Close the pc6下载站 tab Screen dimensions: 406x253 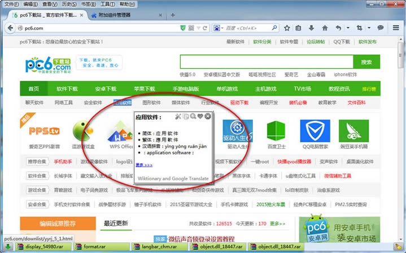81,15
